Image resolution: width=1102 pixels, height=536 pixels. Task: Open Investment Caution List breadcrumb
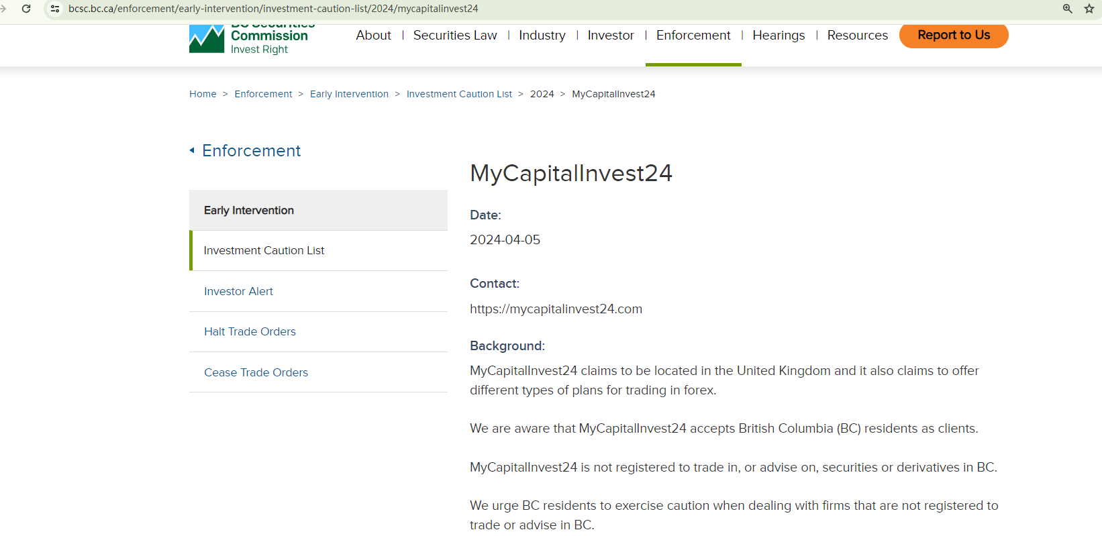pyautogui.click(x=459, y=94)
